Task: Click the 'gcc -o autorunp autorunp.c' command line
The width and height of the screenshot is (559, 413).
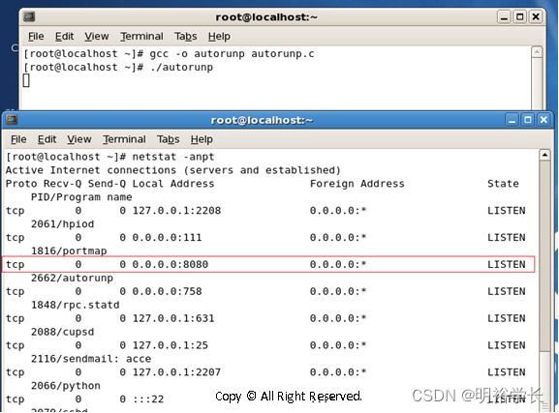Action: (x=232, y=54)
